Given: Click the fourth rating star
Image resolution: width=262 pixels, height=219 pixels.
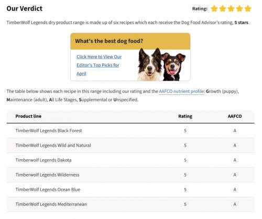Looking at the screenshot, I should tap(239, 8).
